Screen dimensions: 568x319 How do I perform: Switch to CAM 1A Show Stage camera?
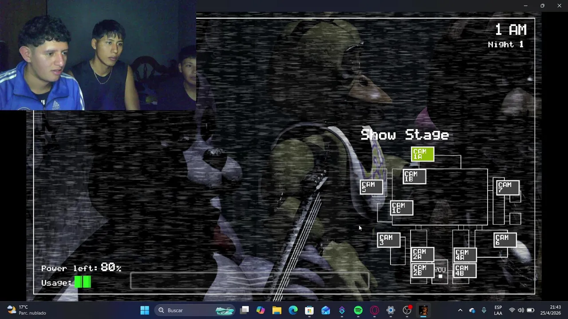point(422,154)
